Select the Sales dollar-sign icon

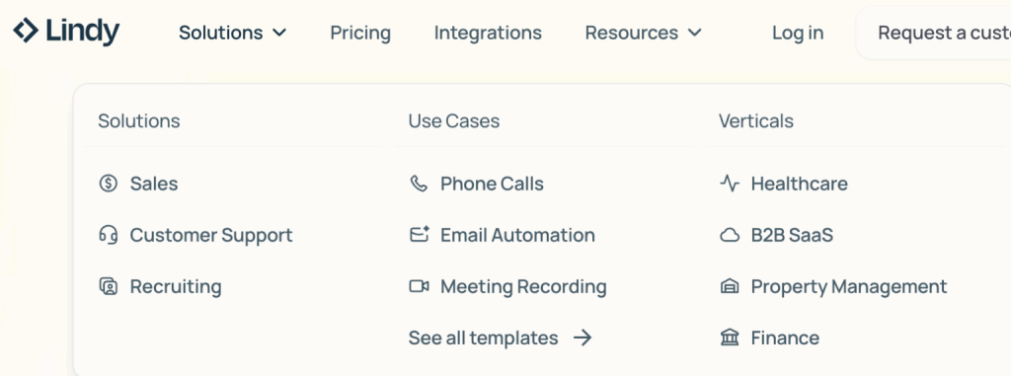tap(109, 184)
